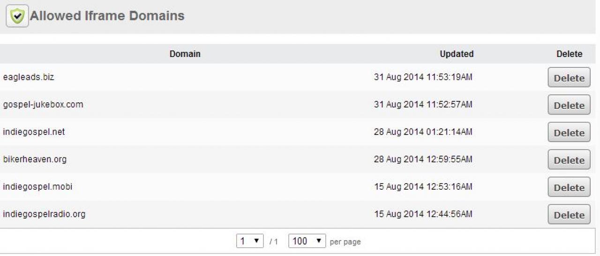The image size is (600, 256).
Task: Click the green shield checkmark icon
Action: click(x=17, y=16)
